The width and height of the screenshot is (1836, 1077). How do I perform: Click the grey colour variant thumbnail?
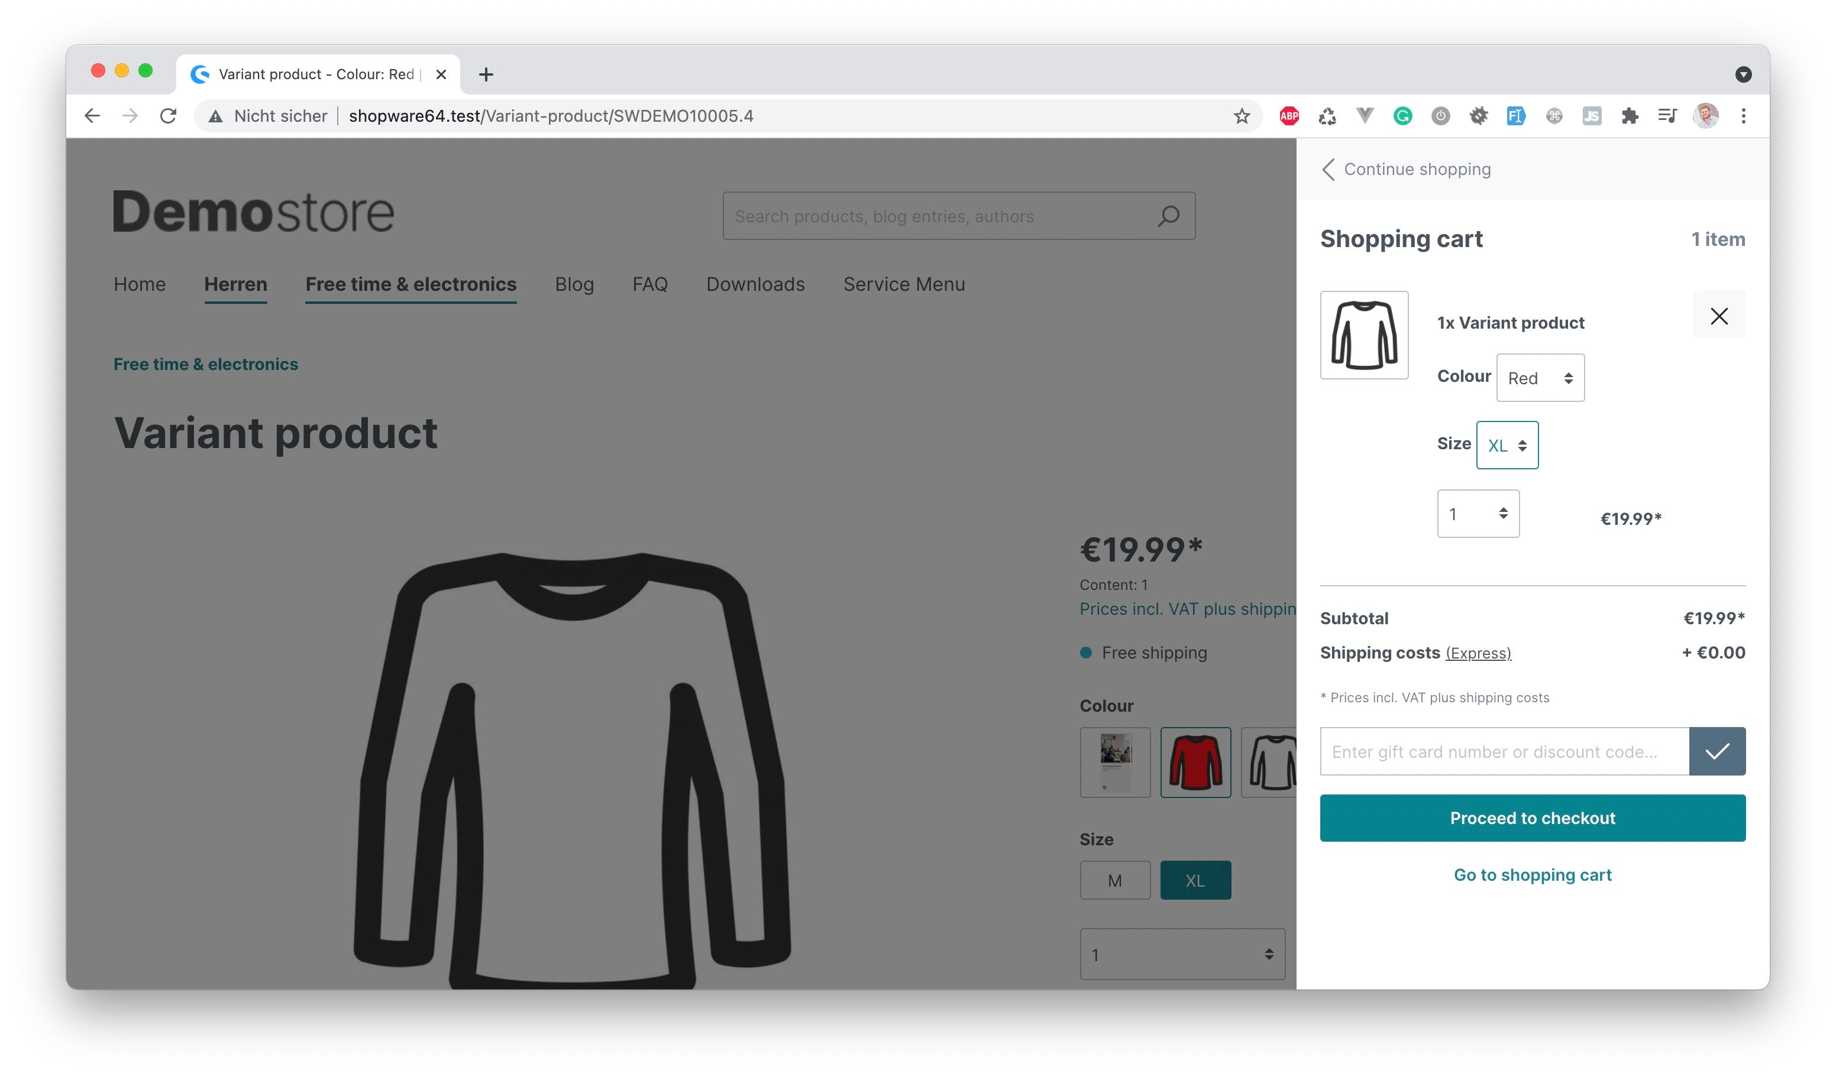[x=1274, y=760]
